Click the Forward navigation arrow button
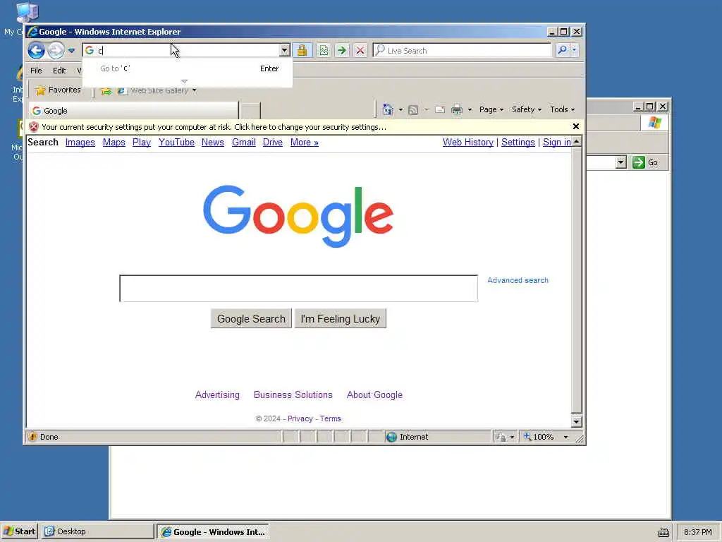722x542 pixels. coord(56,50)
